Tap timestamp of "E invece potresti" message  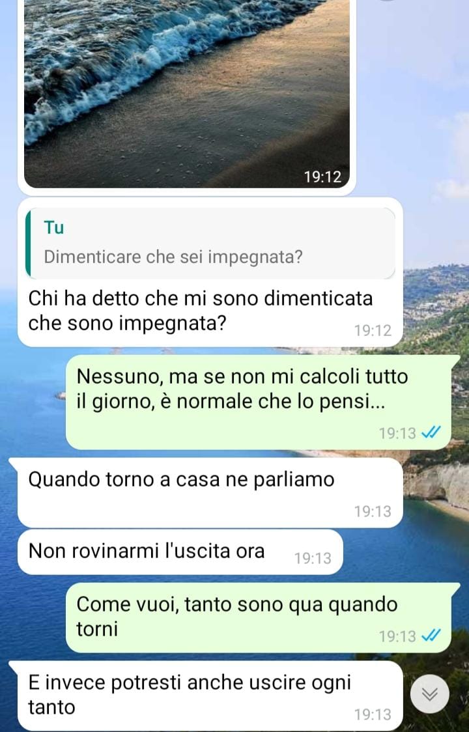pyautogui.click(x=373, y=714)
